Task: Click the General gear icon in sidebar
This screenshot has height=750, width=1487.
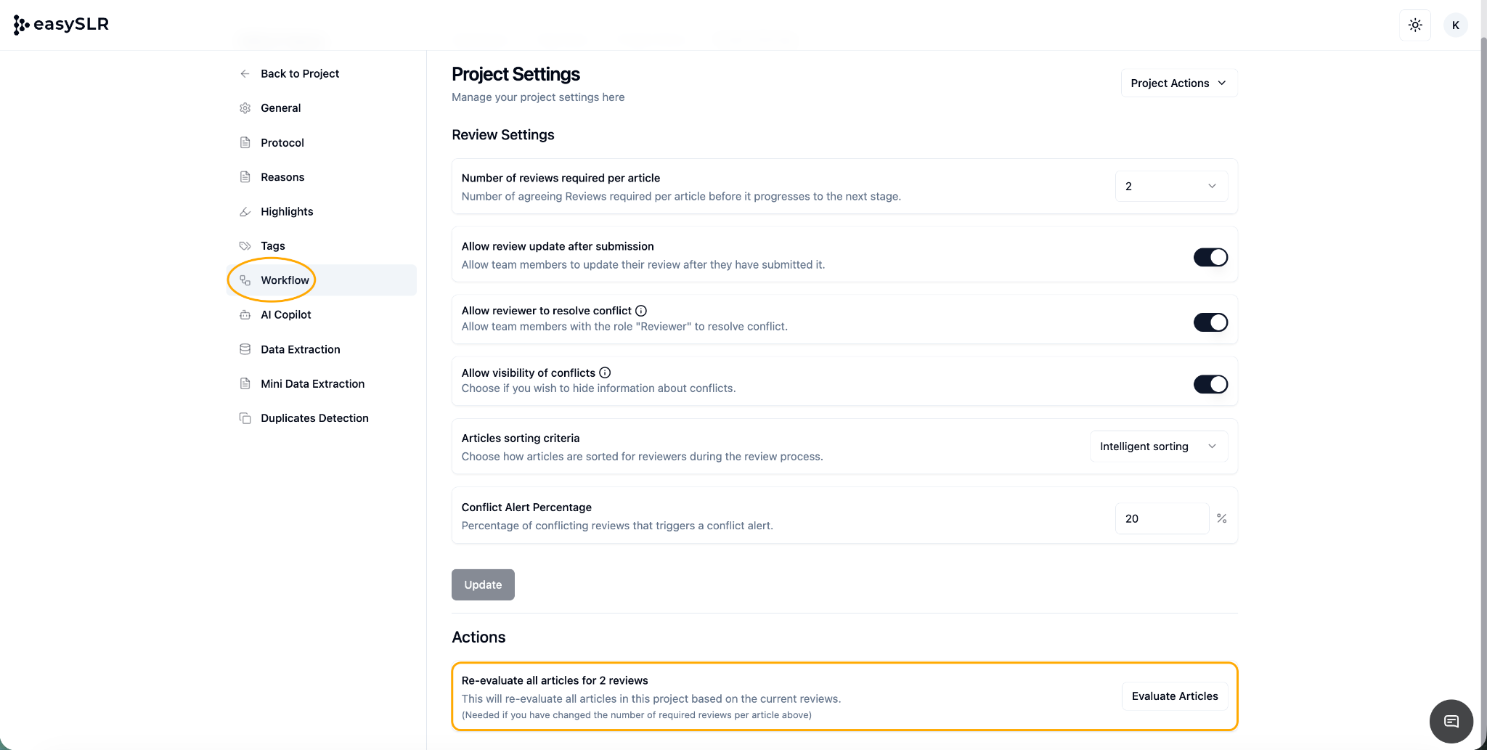Action: (245, 108)
